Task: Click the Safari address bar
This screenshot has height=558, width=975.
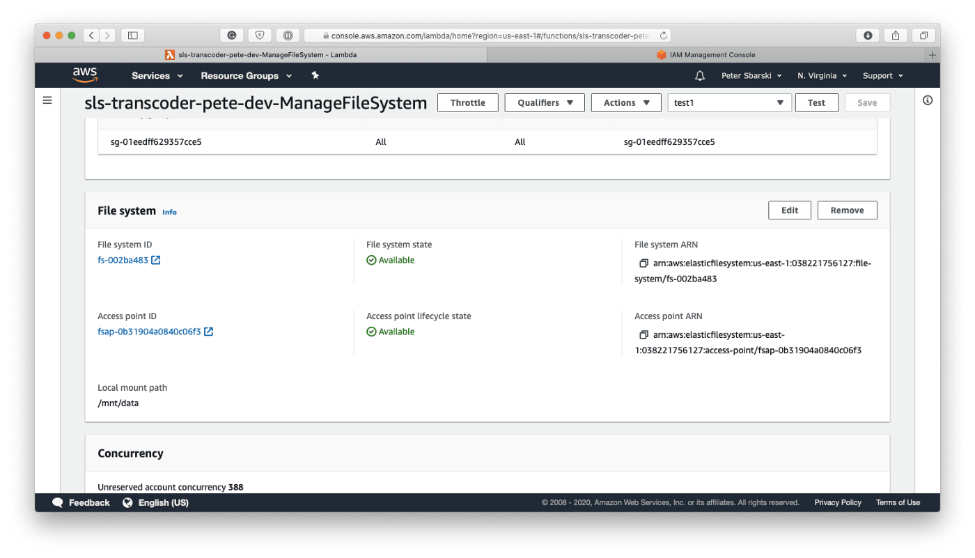Action: pyautogui.click(x=487, y=35)
